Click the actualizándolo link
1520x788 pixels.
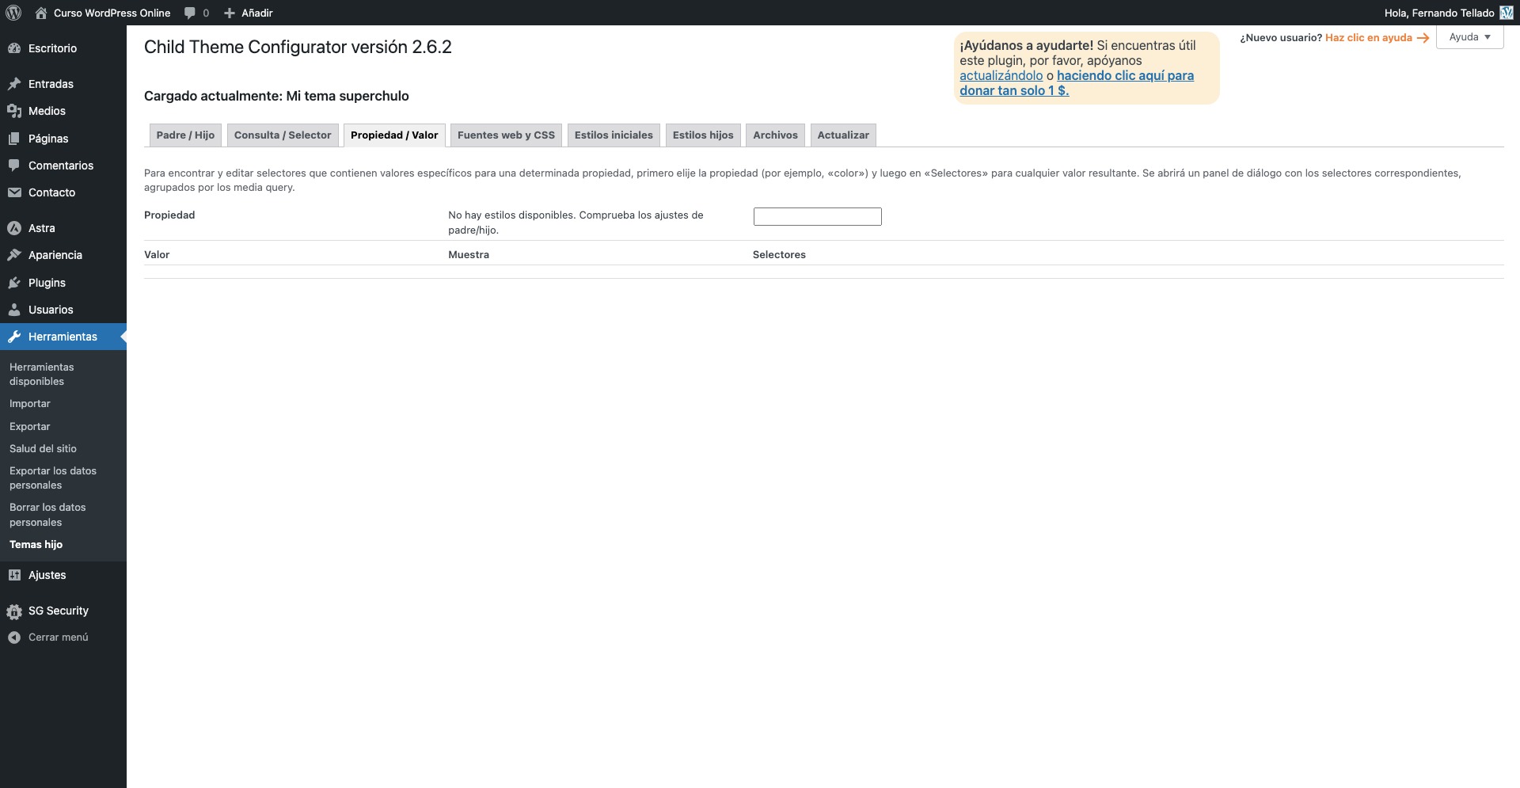pyautogui.click(x=1001, y=76)
